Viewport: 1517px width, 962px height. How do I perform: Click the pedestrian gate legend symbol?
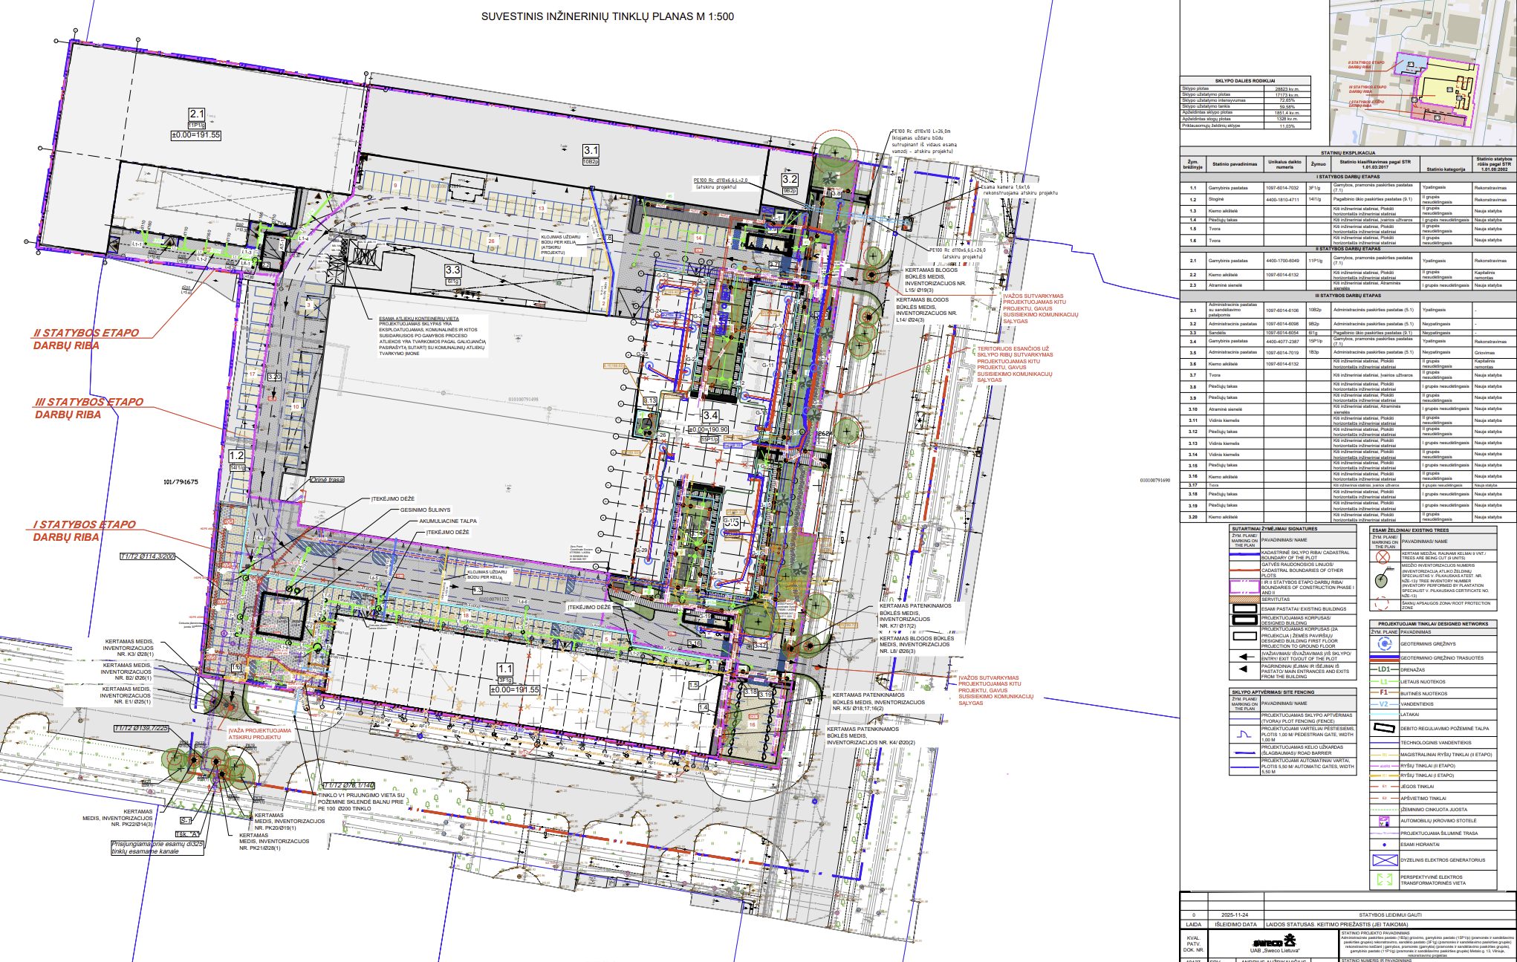[x=1244, y=734]
